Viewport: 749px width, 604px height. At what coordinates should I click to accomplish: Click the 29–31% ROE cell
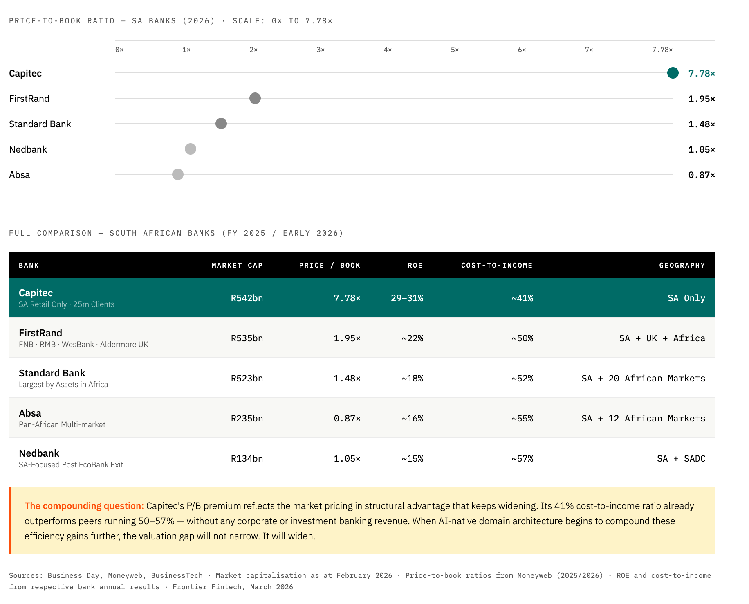[x=407, y=298]
